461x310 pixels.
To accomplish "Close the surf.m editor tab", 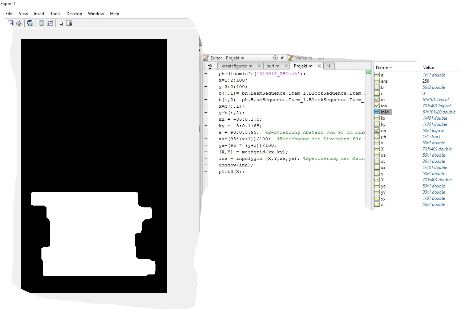I will (286, 66).
